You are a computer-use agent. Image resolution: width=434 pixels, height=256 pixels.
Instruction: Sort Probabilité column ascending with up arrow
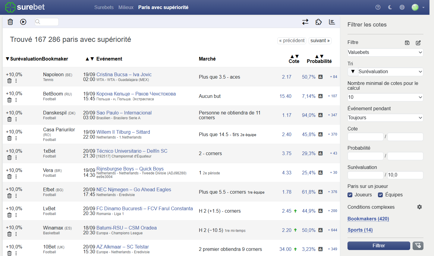click(317, 56)
